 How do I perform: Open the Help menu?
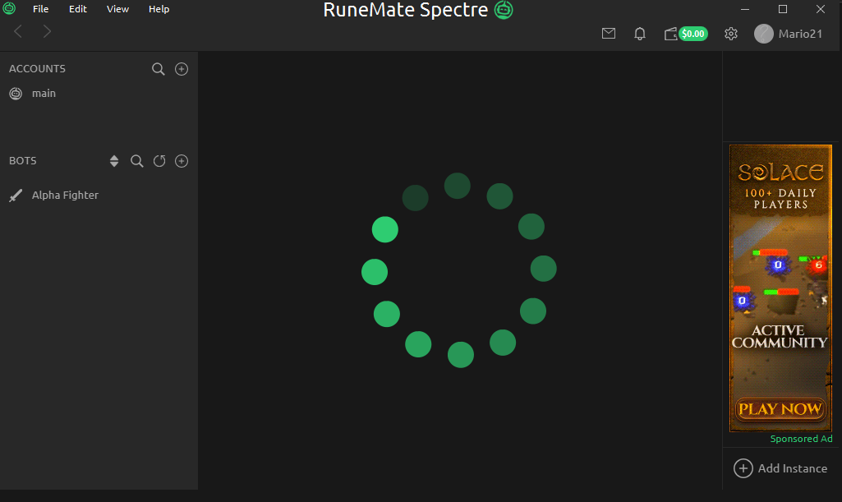click(159, 9)
